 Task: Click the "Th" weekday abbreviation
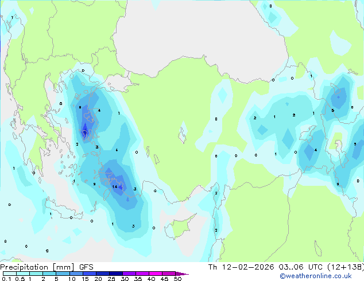[212, 267]
